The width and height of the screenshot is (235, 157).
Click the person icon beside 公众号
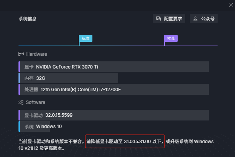(x=195, y=18)
